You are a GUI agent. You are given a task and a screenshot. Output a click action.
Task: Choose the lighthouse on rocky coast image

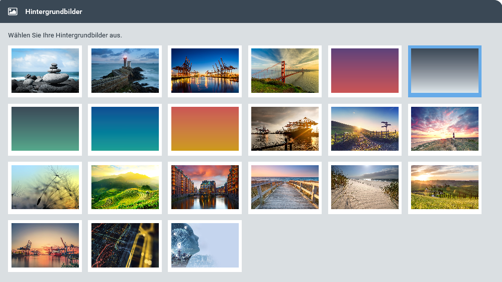tap(125, 70)
